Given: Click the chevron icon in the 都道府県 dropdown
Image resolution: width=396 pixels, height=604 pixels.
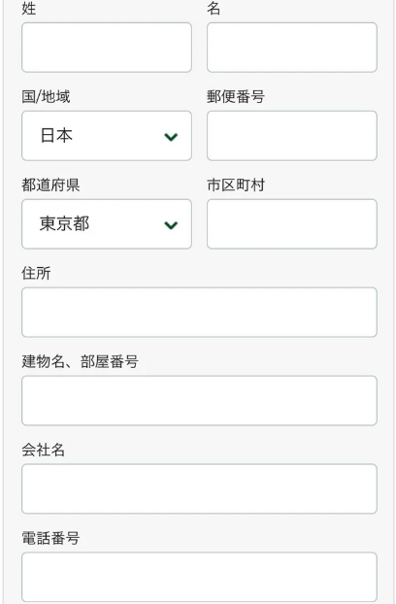Looking at the screenshot, I should 171,225.
